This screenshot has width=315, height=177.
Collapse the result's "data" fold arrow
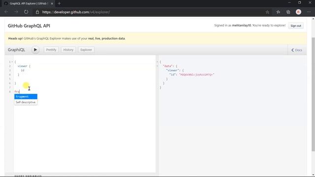tap(157, 66)
